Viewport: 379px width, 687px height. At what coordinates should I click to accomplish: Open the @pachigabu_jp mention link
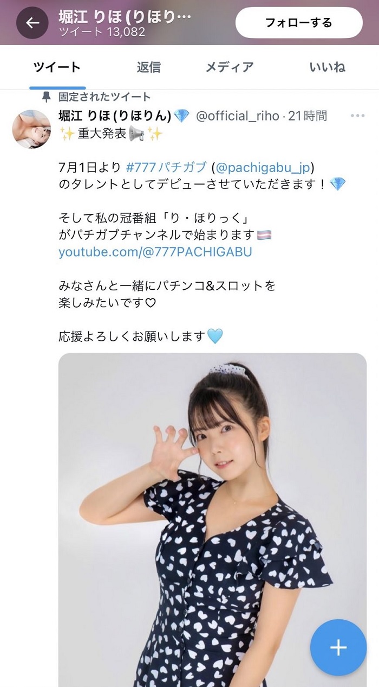pos(265,167)
